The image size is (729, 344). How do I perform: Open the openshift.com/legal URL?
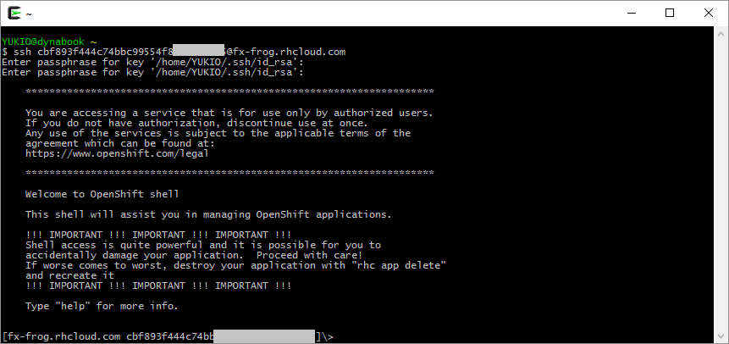coord(117,153)
